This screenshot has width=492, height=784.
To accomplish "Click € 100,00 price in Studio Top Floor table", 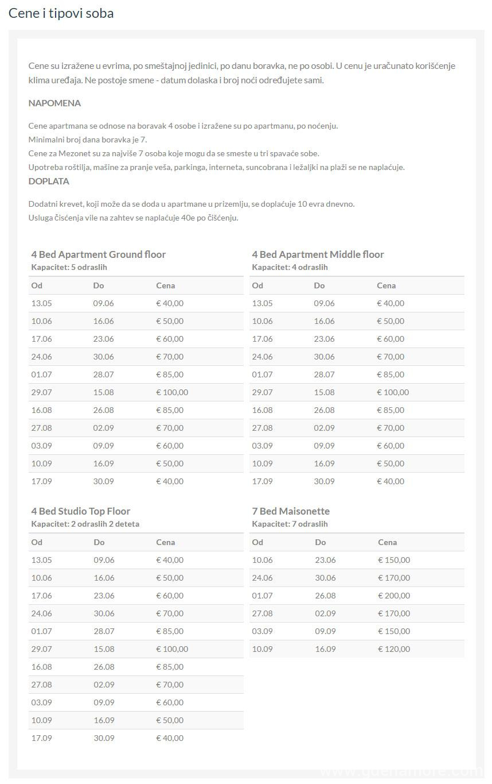I will [x=172, y=649].
